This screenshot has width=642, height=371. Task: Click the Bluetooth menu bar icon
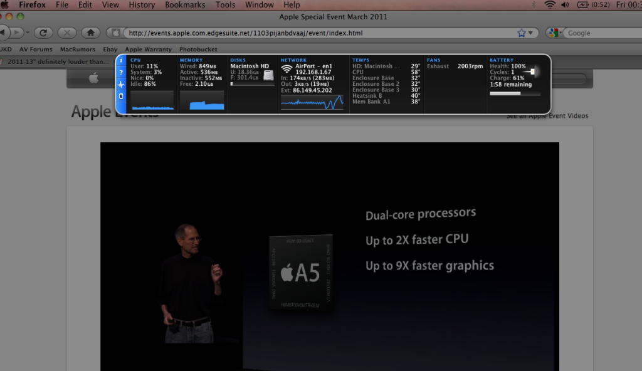(534, 5)
